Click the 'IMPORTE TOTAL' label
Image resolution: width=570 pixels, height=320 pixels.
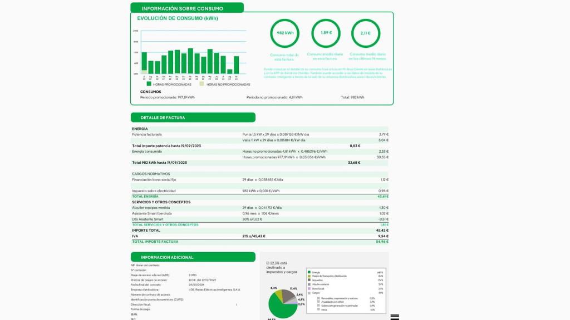(146, 231)
